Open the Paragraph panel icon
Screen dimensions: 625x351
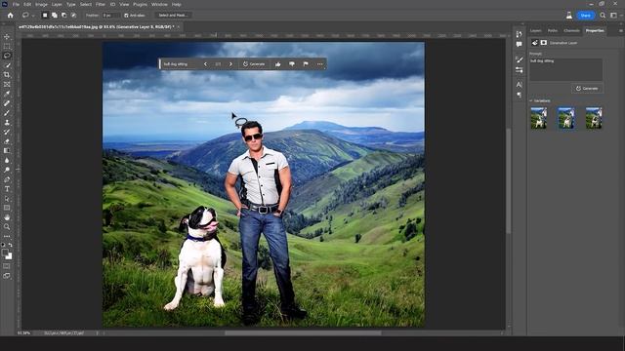pos(519,95)
